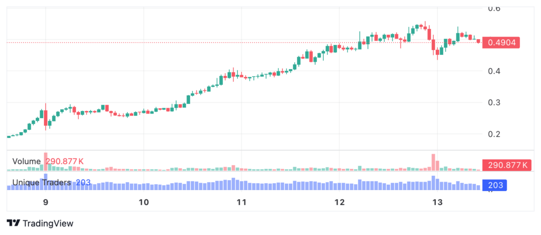541x235 pixels.
Task: Click the red 290.877K value in Volume legend
Action: click(x=65, y=161)
